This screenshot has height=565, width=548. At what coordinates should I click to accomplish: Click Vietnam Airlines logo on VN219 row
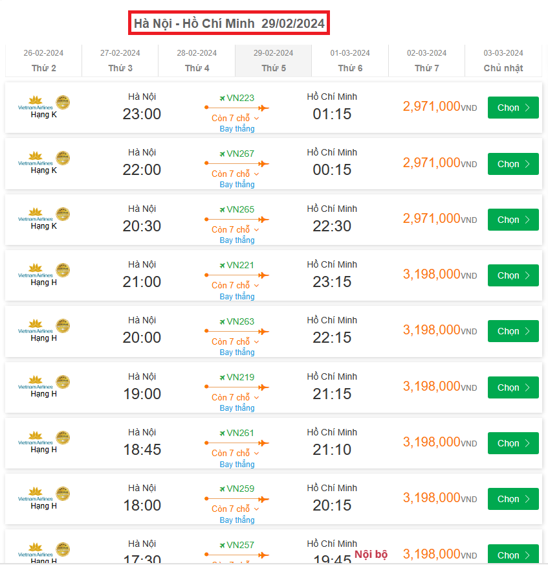point(36,382)
